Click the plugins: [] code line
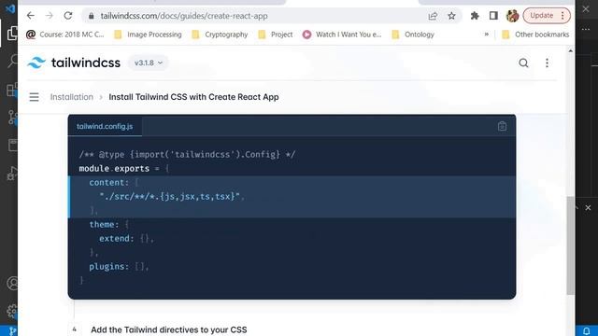Image resolution: width=598 pixels, height=336 pixels. click(x=119, y=267)
